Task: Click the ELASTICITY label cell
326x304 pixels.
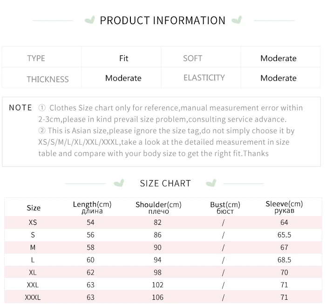Action: [x=204, y=78]
